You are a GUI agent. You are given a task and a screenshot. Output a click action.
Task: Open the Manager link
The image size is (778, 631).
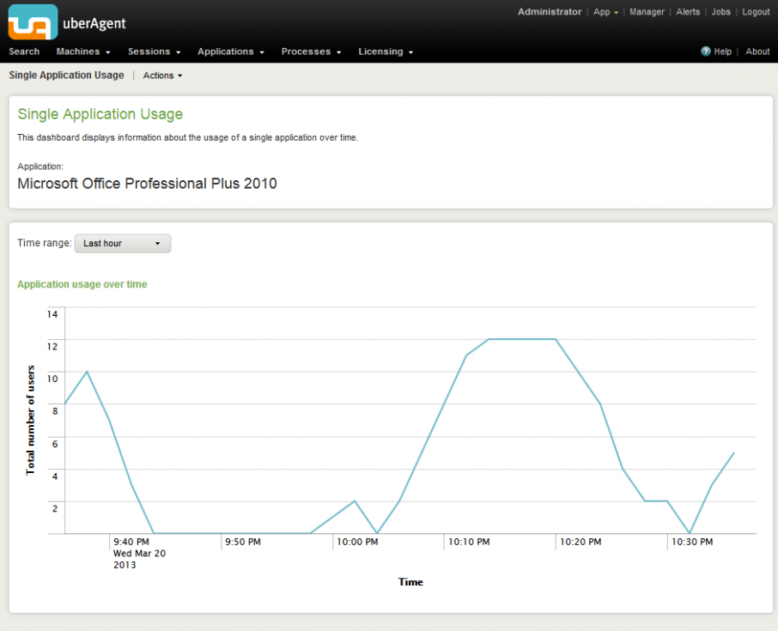(647, 12)
